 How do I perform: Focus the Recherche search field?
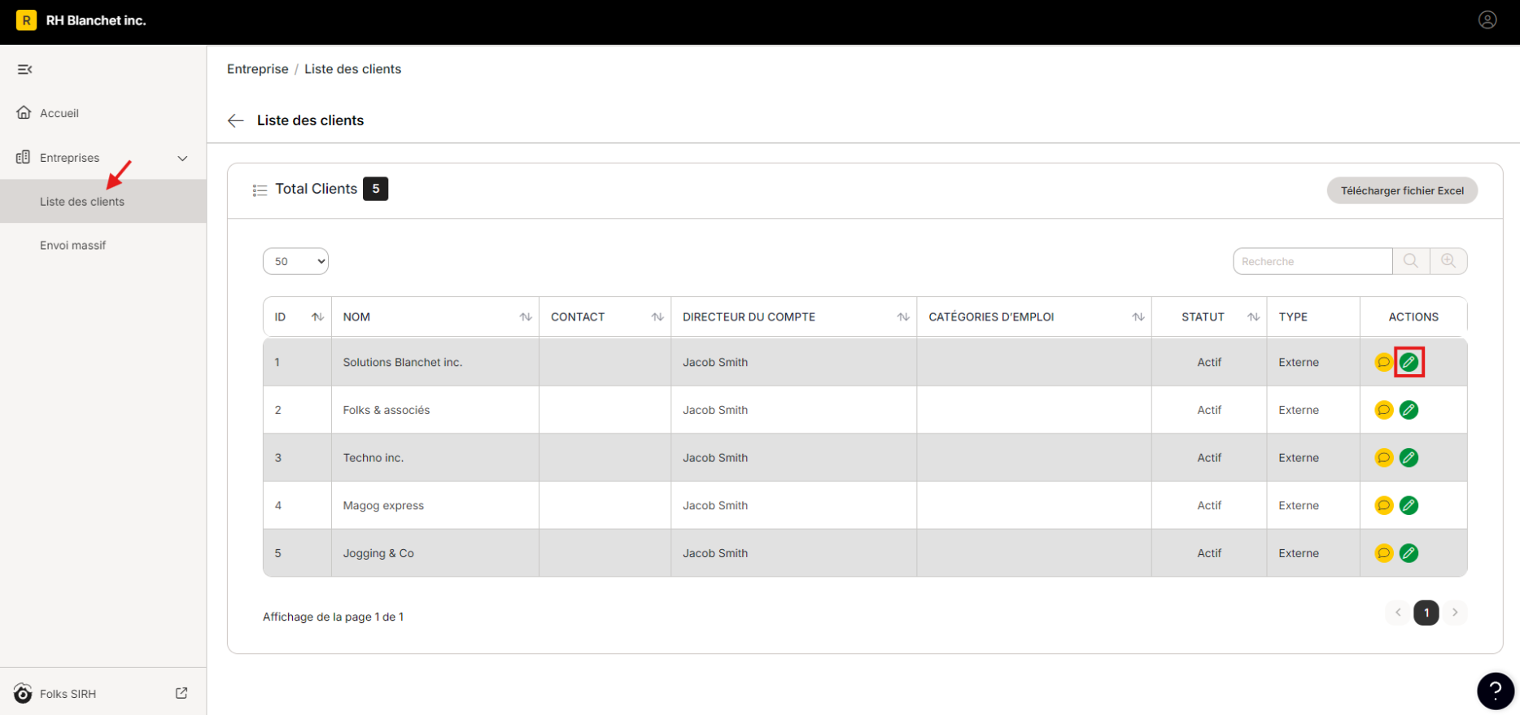(1313, 261)
